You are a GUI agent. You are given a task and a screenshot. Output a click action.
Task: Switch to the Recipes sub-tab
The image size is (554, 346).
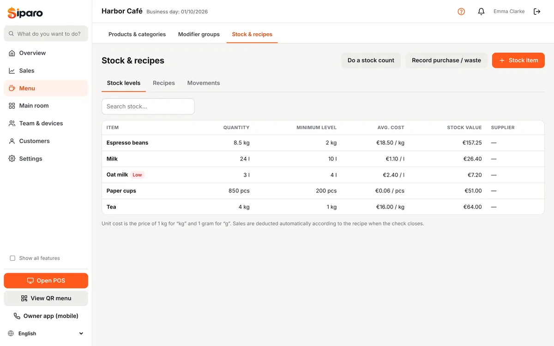[x=164, y=83]
